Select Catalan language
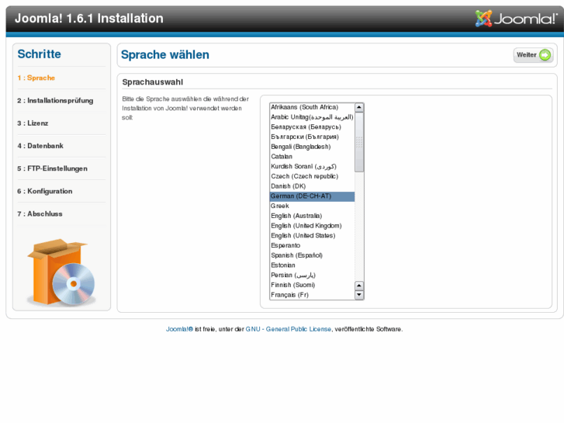564x423 pixels. (312, 157)
